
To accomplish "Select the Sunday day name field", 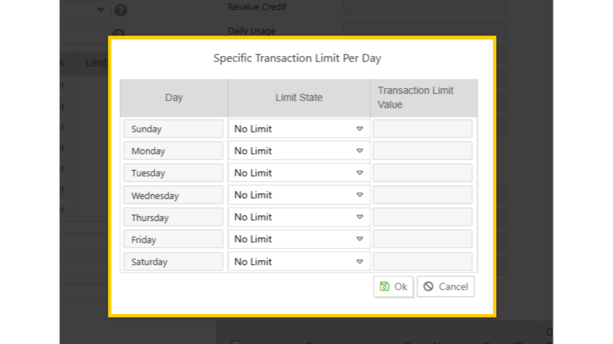I will (x=173, y=129).
